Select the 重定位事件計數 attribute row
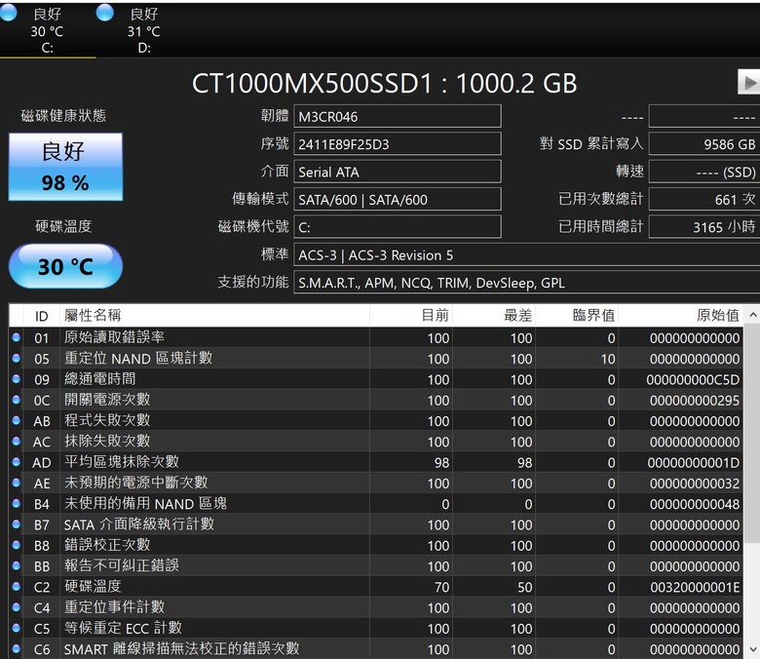 pos(376,607)
